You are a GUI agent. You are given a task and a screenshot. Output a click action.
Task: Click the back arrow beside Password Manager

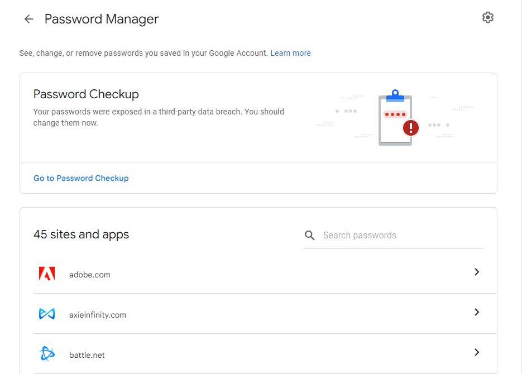pos(28,20)
